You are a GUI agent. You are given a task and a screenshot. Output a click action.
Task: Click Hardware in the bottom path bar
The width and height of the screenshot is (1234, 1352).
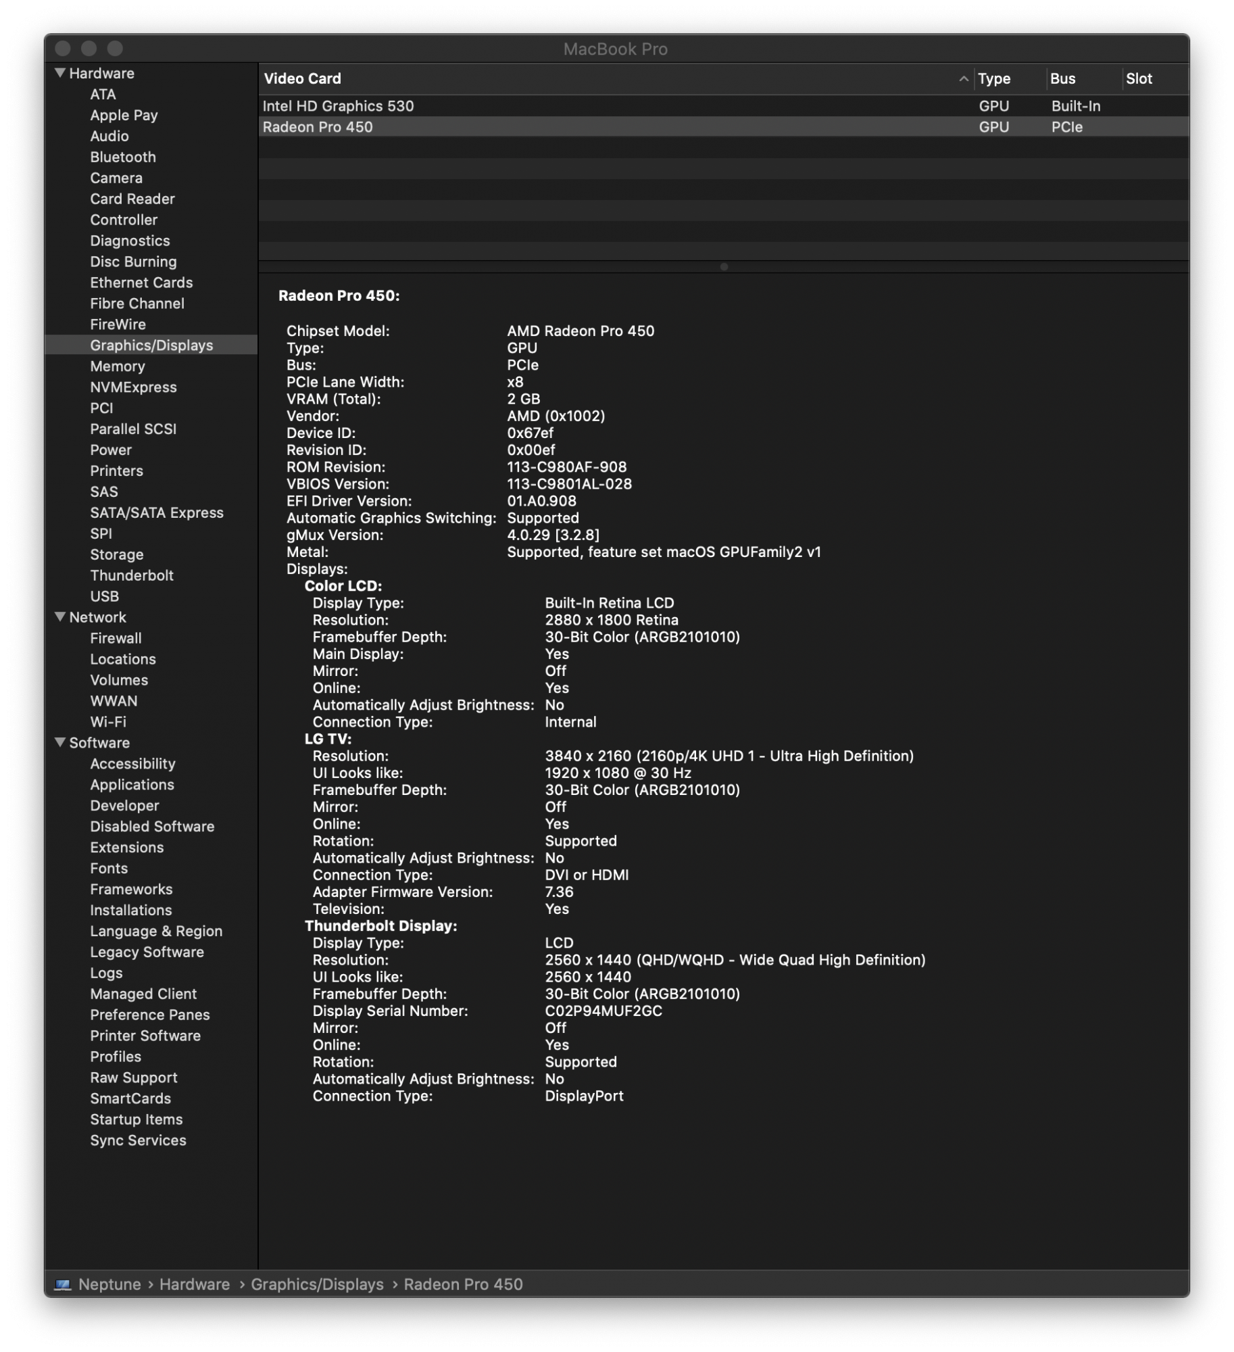[x=194, y=1284]
